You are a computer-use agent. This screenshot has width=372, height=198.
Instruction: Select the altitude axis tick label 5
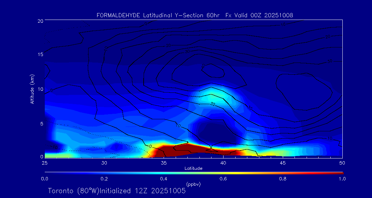pyautogui.click(x=42, y=124)
